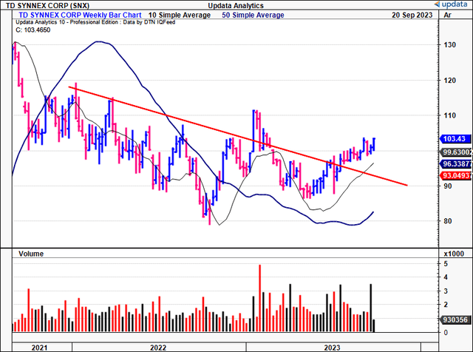This screenshot has height=352, width=473.
Task: Click the x1000 volume scale label
Action: tap(454, 254)
